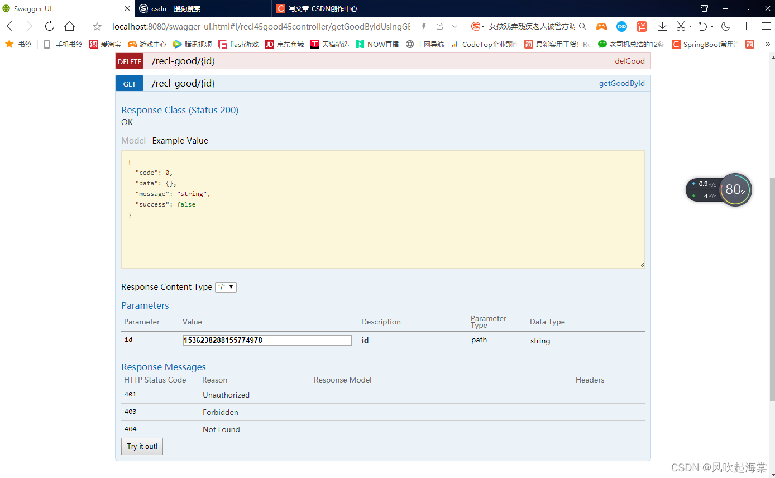The height and width of the screenshot is (478, 775).
Task: Open a new tab with the plus button
Action: click(419, 8)
